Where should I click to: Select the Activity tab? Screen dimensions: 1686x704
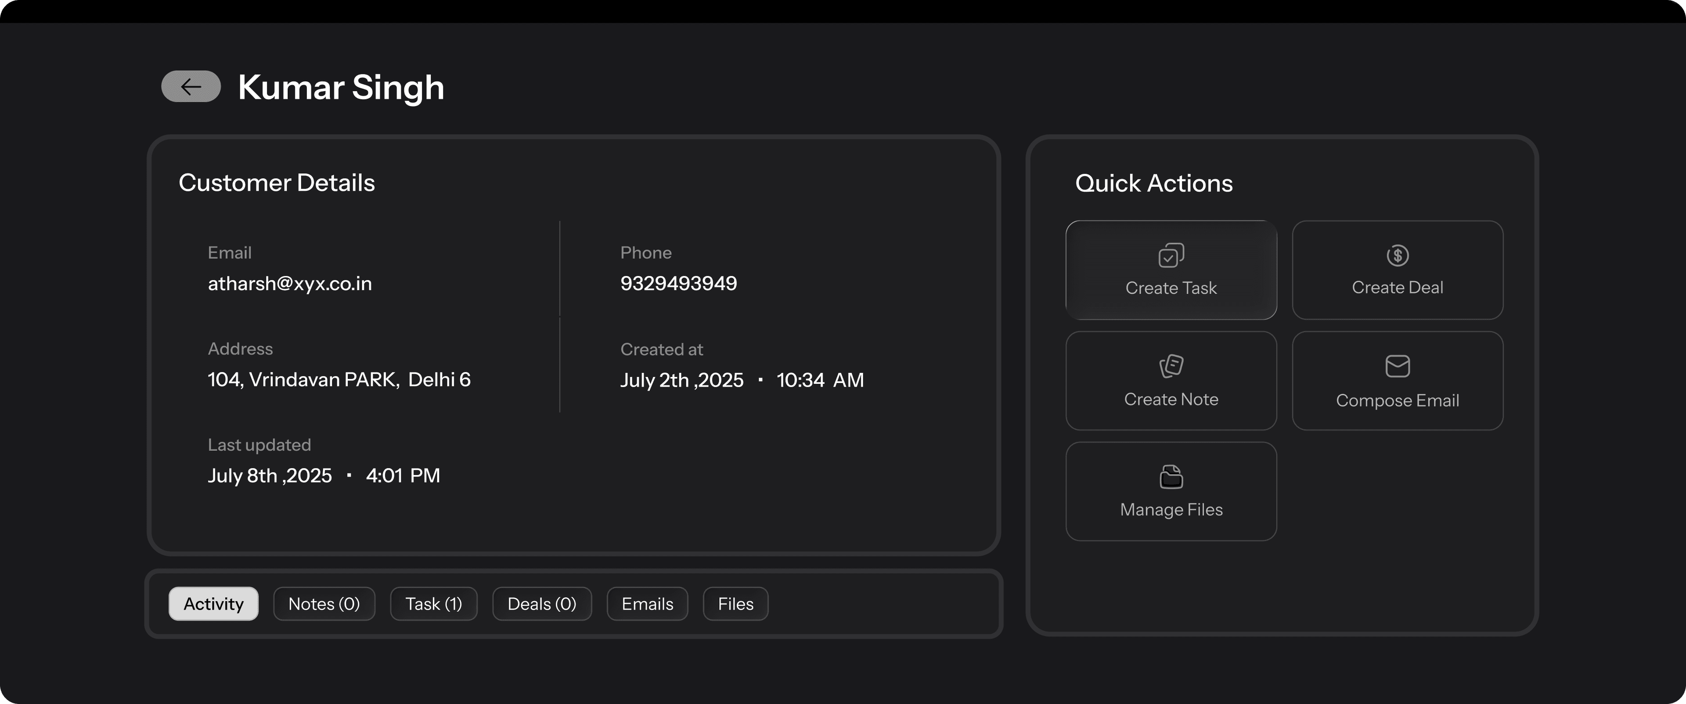coord(213,604)
